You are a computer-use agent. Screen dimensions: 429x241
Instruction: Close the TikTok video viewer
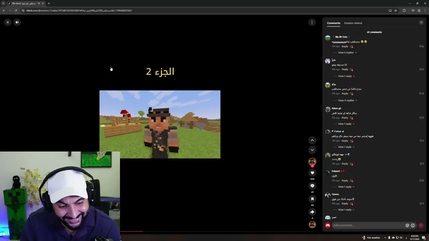8,22
